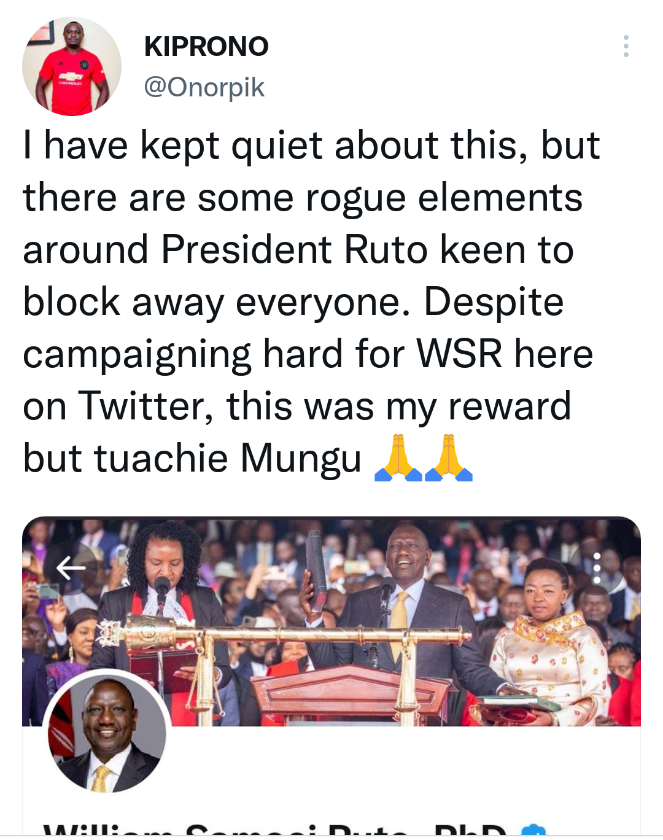Open the attached inauguration banner image
The width and height of the screenshot is (663, 840).
(331, 621)
